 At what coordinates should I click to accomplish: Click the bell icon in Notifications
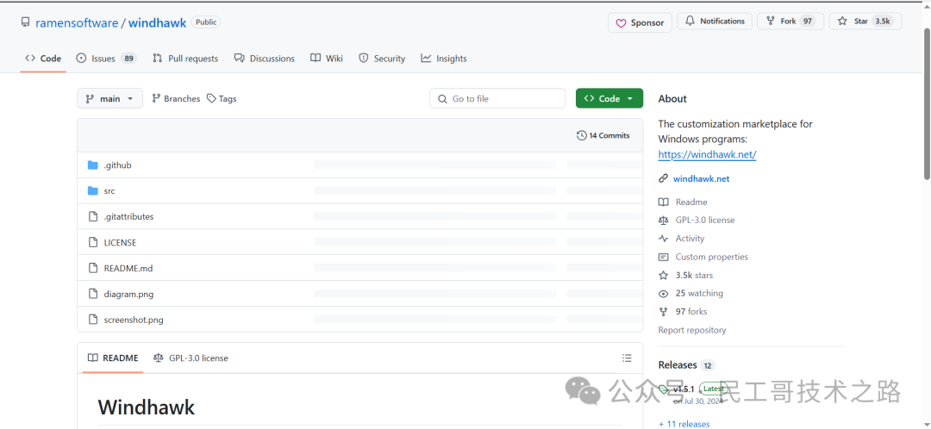[690, 21]
